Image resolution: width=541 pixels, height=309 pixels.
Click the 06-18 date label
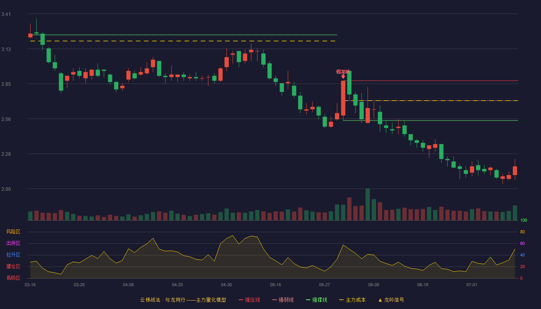[x=423, y=285]
